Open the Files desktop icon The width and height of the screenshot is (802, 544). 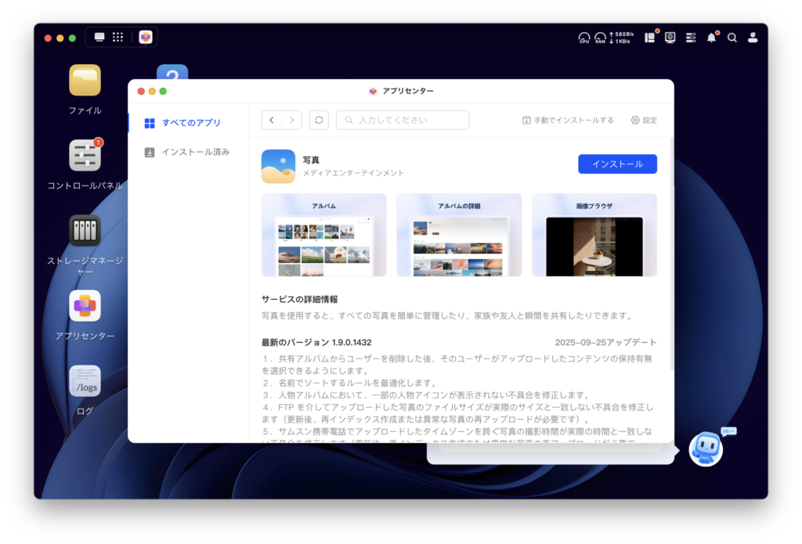tap(85, 80)
